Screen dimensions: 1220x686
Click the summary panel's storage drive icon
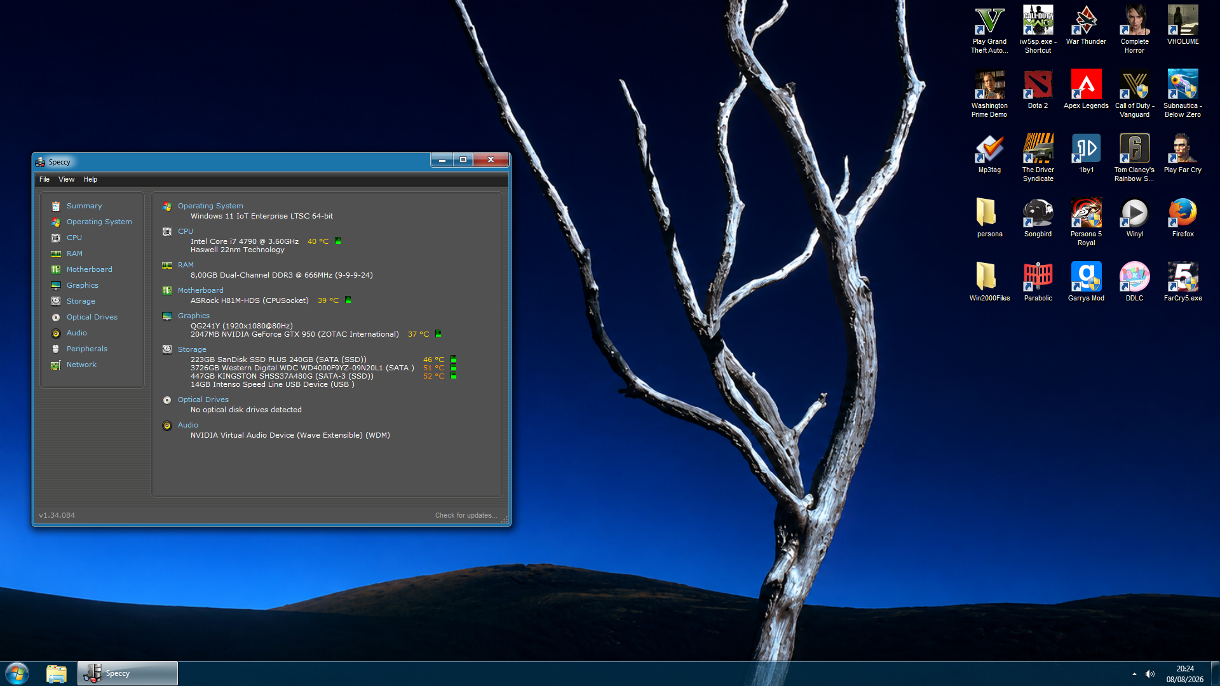click(x=167, y=349)
